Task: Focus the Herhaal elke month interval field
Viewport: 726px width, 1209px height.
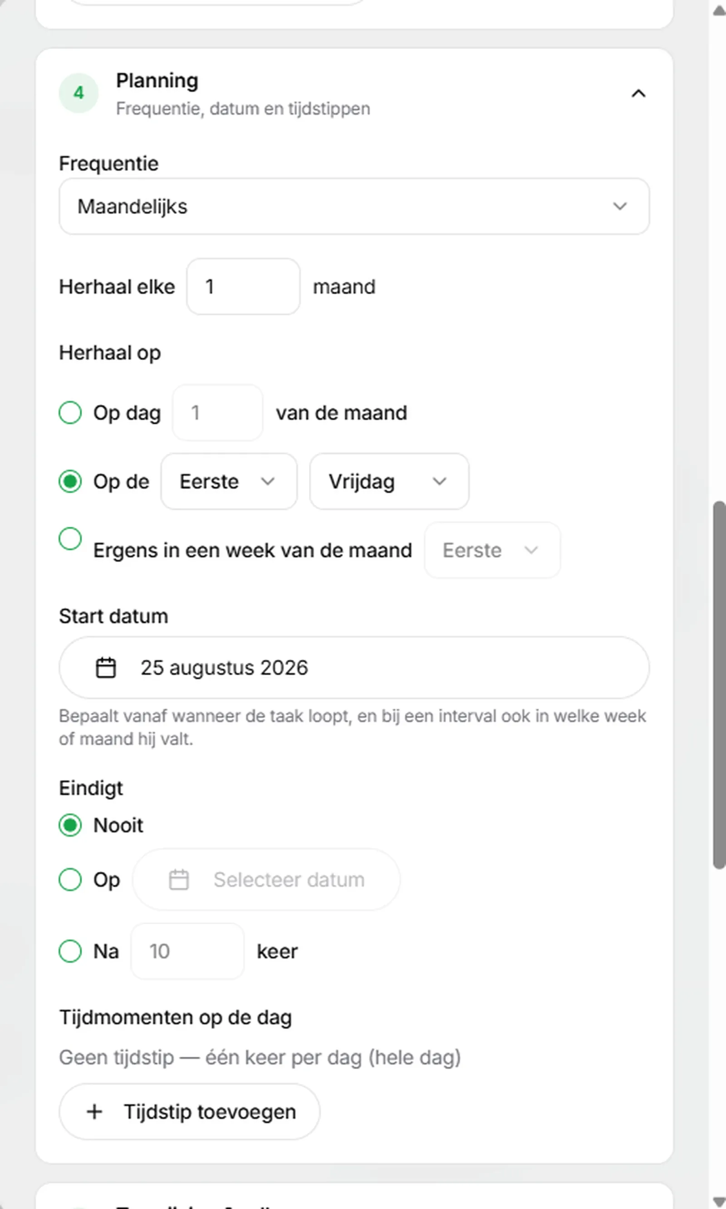Action: click(x=243, y=286)
